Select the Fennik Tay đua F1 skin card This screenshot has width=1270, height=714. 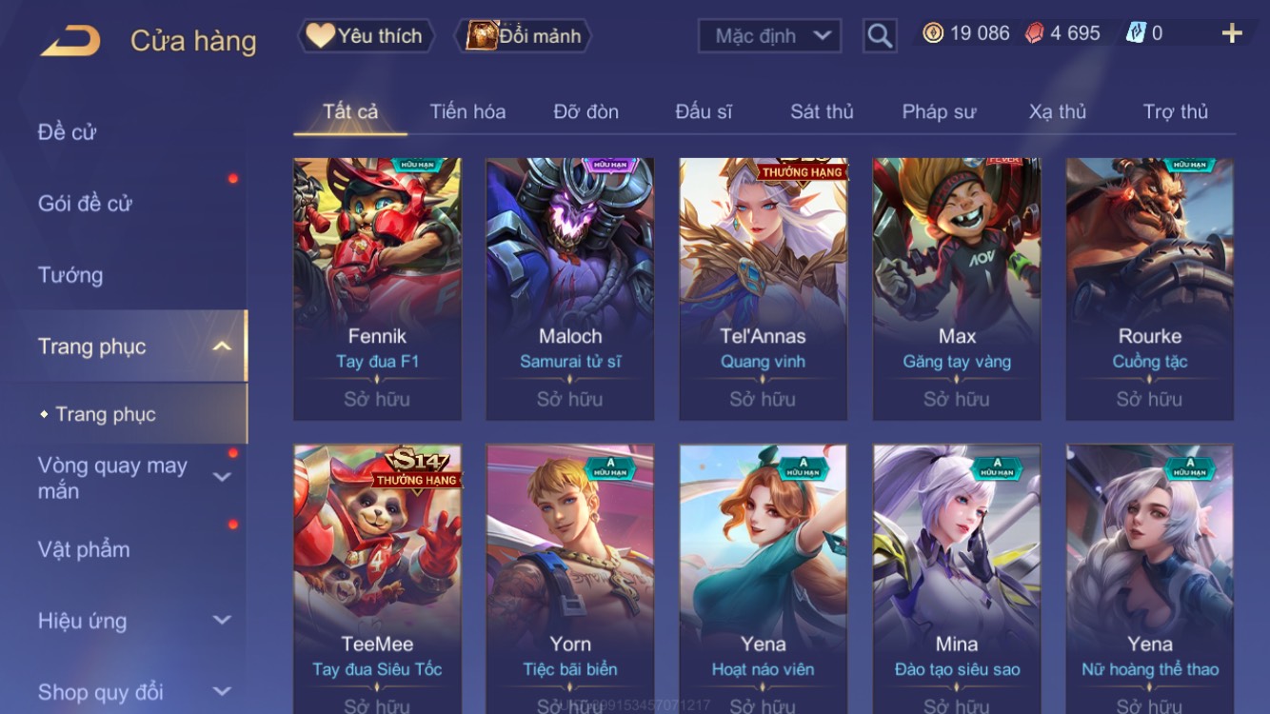click(377, 289)
